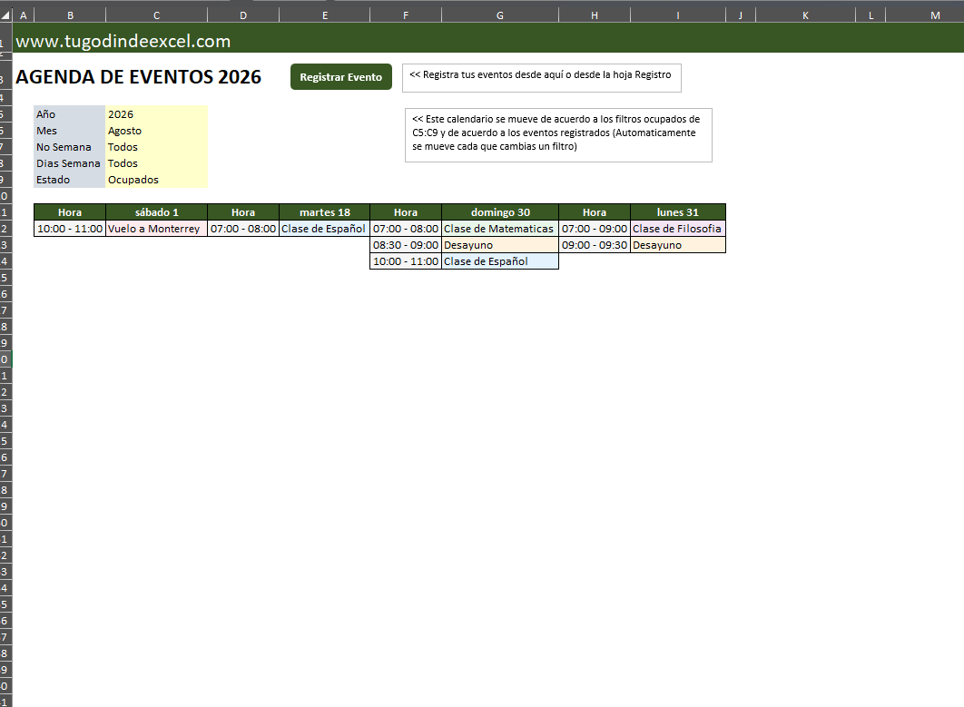Click the 07:00 - 09:00 time cell
The height and width of the screenshot is (707, 964).
pos(595,229)
